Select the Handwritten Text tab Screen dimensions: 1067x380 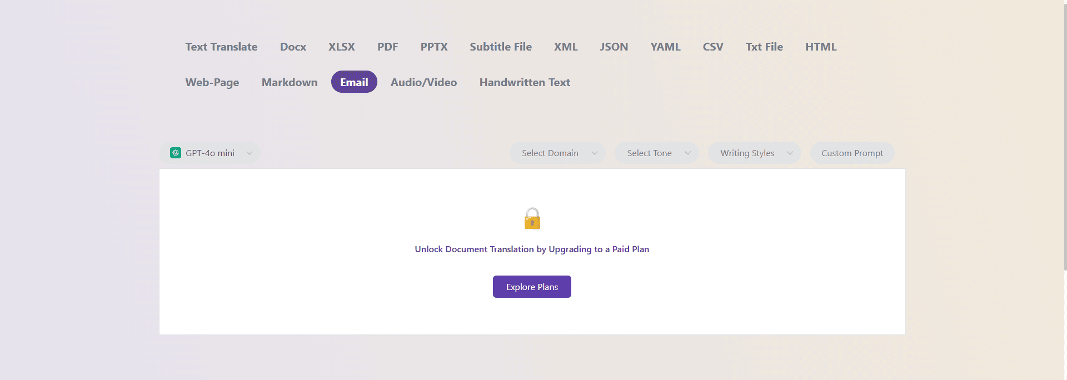tap(525, 82)
